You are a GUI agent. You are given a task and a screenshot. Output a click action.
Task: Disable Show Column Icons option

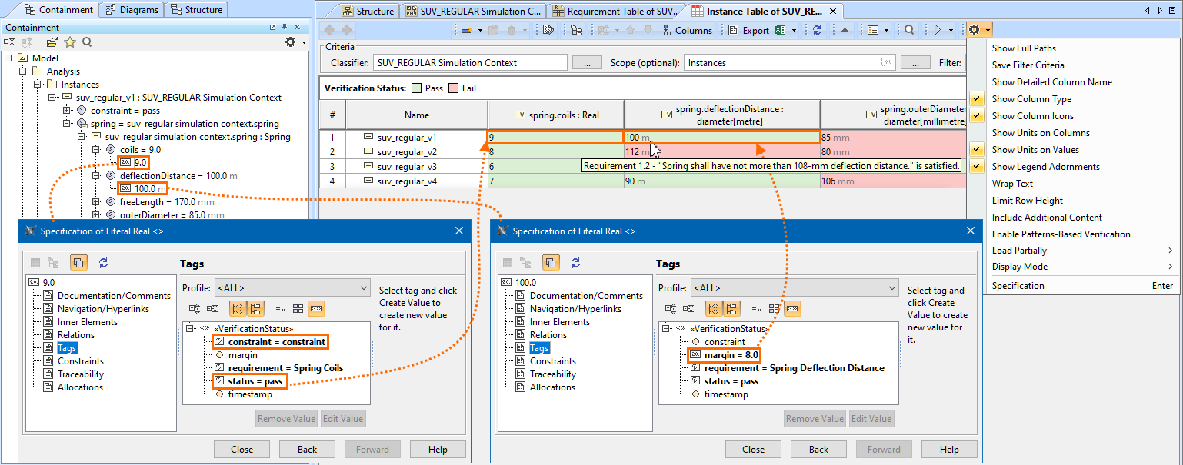pyautogui.click(x=1032, y=116)
